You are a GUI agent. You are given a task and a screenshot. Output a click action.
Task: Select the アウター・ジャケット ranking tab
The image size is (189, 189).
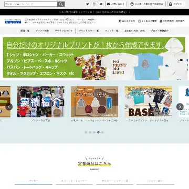click(115, 181)
